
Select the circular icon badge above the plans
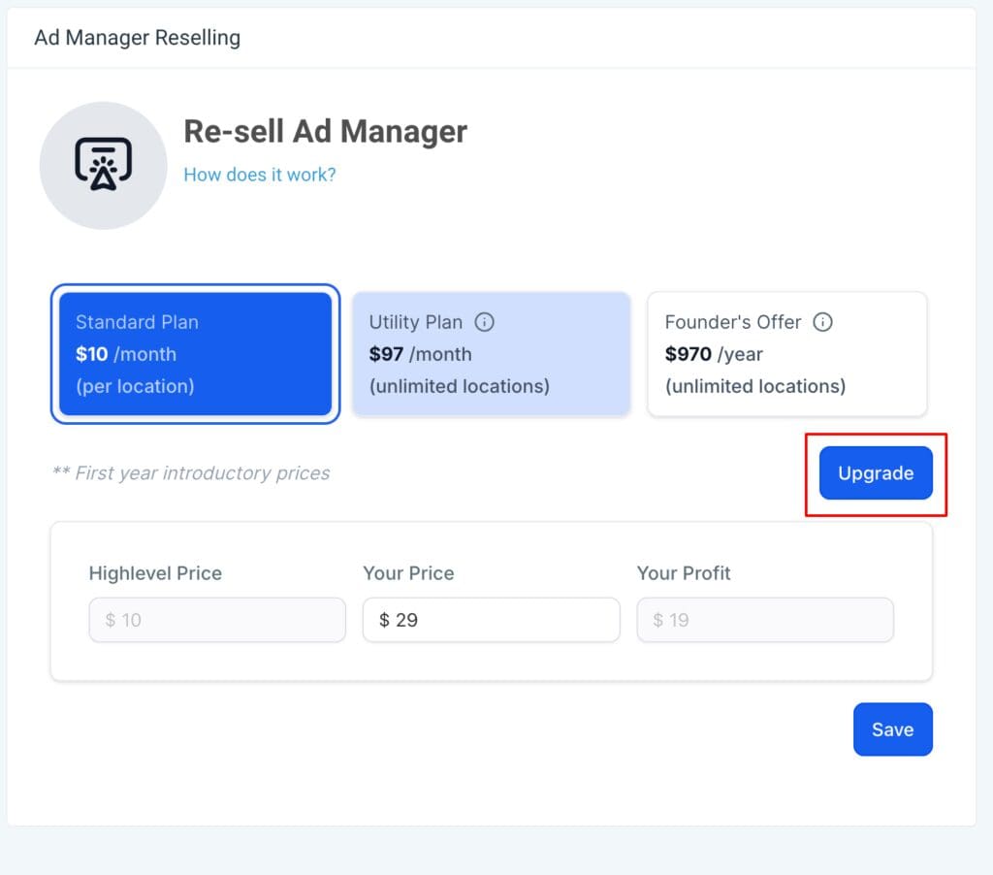(103, 165)
